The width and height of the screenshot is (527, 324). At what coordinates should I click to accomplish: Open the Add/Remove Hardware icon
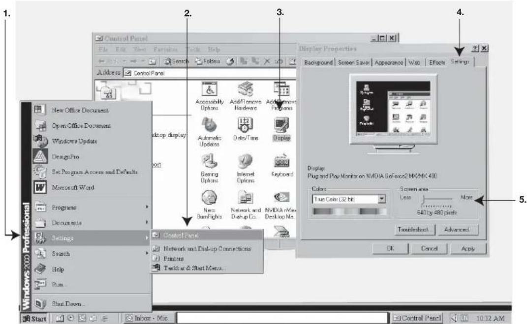pyautogui.click(x=246, y=96)
